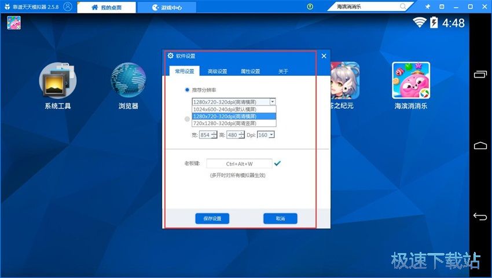Click the width spinner arrows
Screen dimensions: 492x278
[214, 135]
